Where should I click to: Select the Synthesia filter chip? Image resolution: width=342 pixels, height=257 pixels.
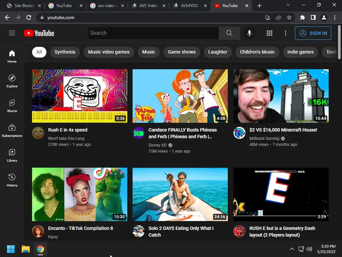[x=65, y=52]
